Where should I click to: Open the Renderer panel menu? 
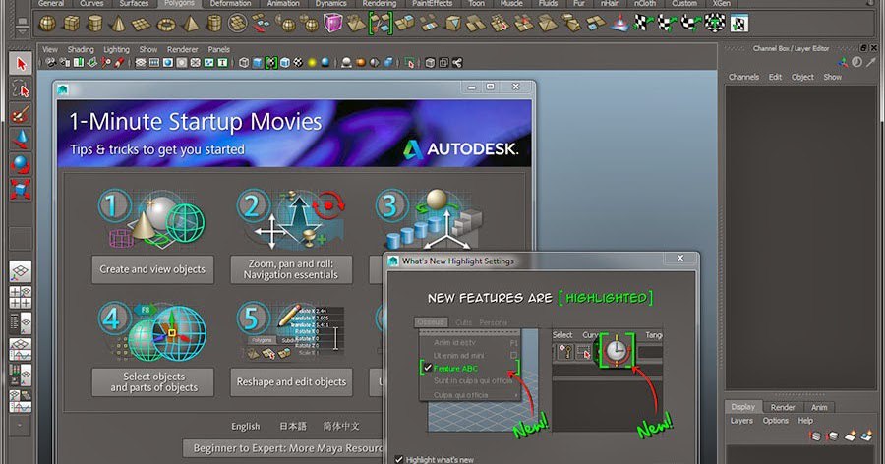click(x=182, y=50)
